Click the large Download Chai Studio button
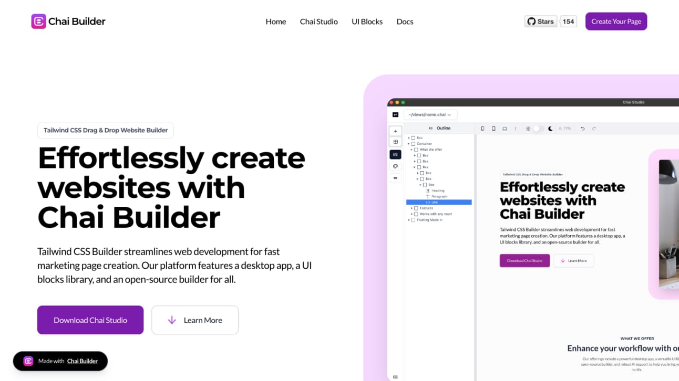Screen dimensions: 679x381 [x=90, y=320]
